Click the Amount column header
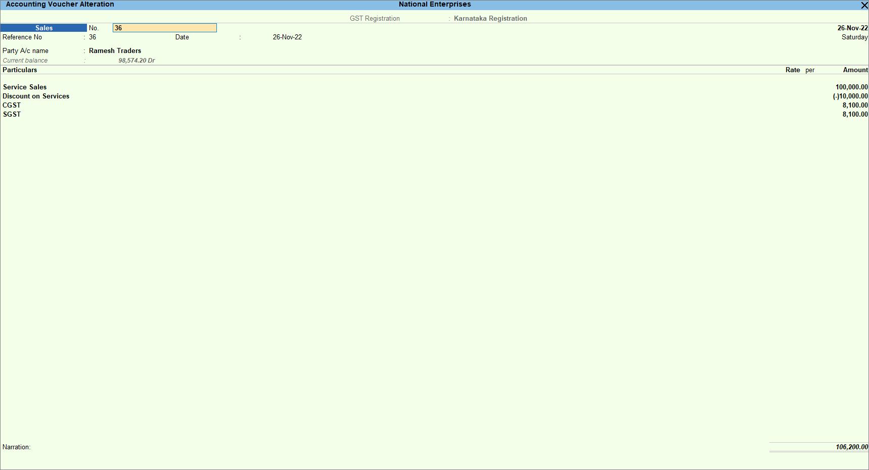This screenshot has width=869, height=470. click(855, 70)
